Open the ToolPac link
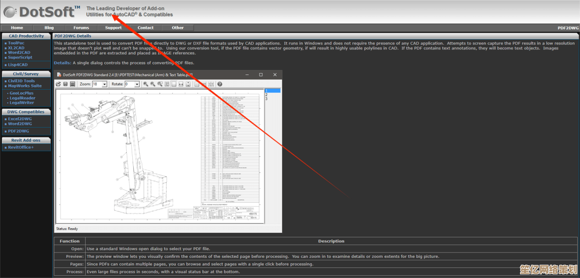This screenshot has height=278, width=580. (16, 43)
